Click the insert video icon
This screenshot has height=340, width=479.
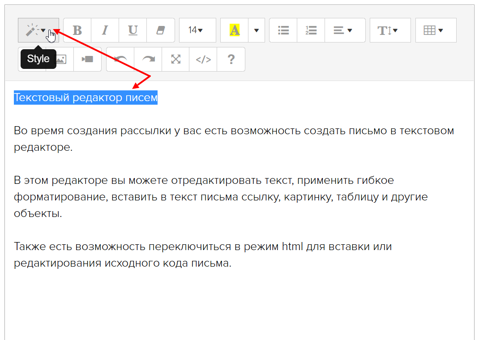coord(87,59)
